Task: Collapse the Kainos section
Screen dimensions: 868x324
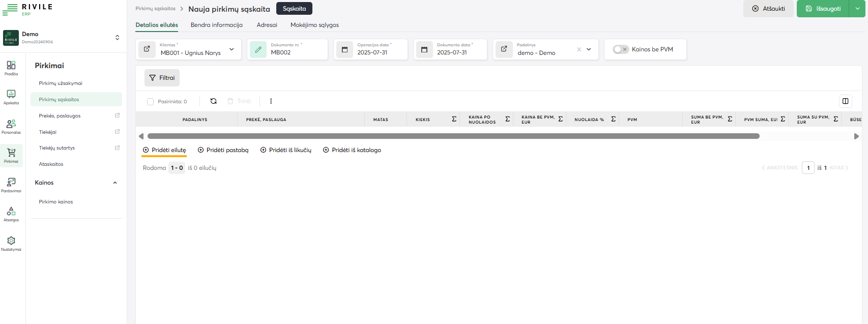Action: 115,183
